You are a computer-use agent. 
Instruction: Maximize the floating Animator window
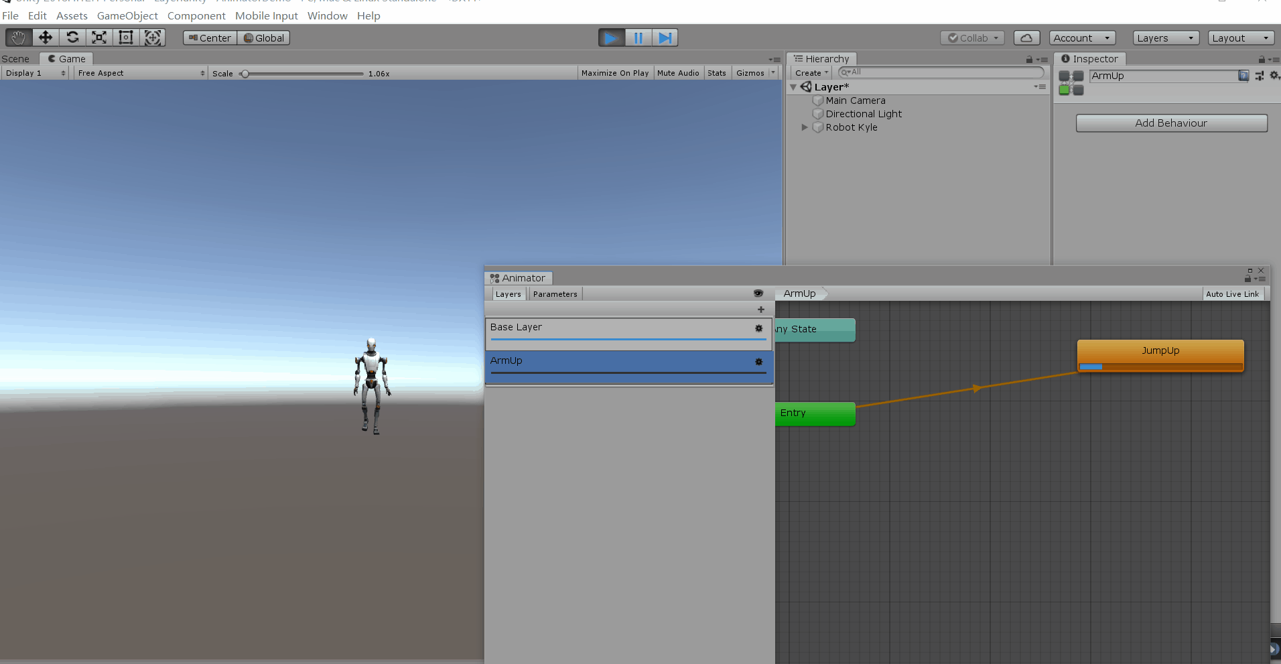[1250, 271]
